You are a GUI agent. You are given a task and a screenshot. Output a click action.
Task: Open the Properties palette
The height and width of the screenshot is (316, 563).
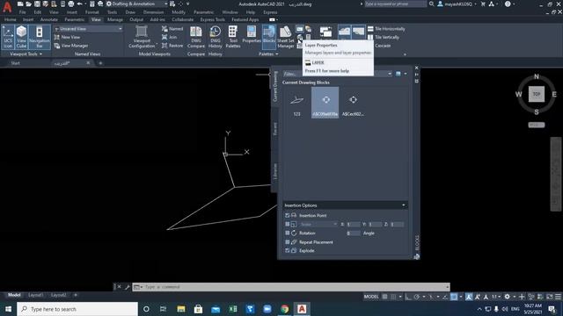pyautogui.click(x=252, y=35)
